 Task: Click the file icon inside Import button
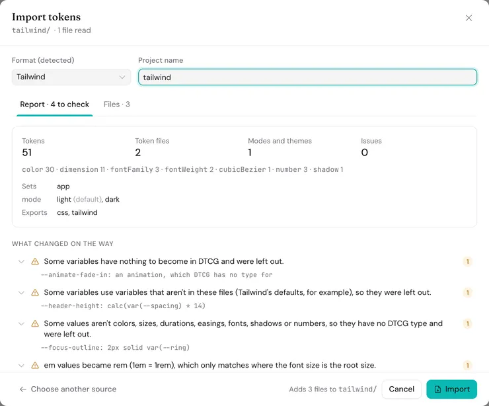click(x=437, y=389)
